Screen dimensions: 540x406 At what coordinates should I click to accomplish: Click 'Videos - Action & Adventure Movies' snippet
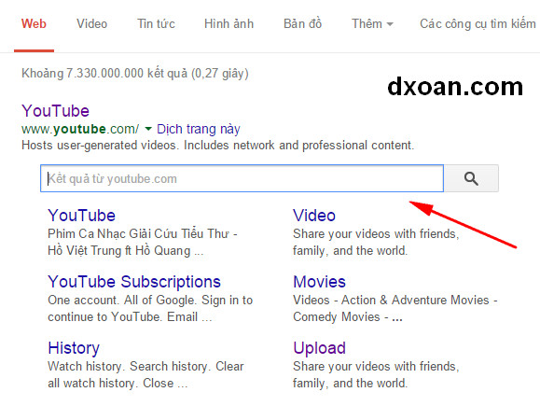point(395,301)
